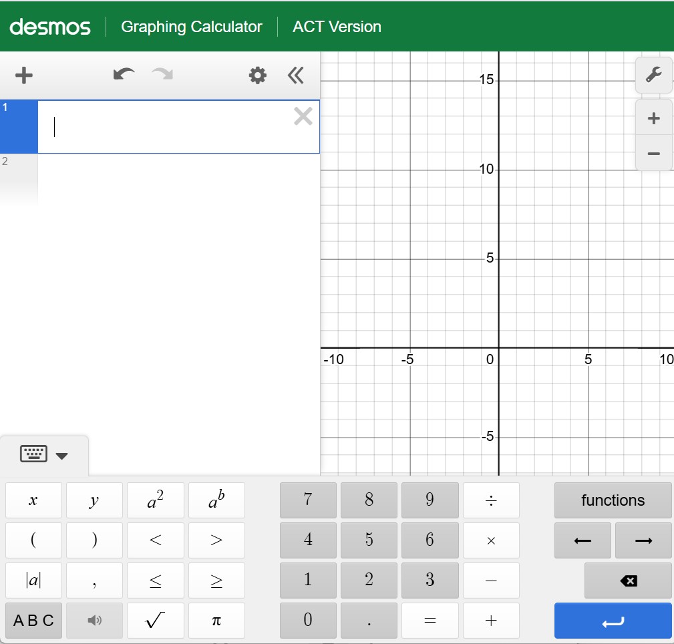Screen dimensions: 674x644
Task: Click the Add Item plus icon
Action: tap(24, 75)
